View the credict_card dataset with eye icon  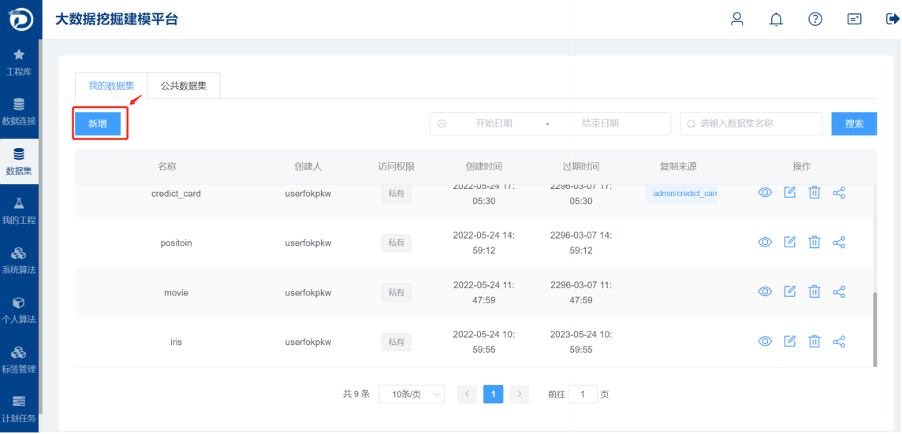[765, 193]
